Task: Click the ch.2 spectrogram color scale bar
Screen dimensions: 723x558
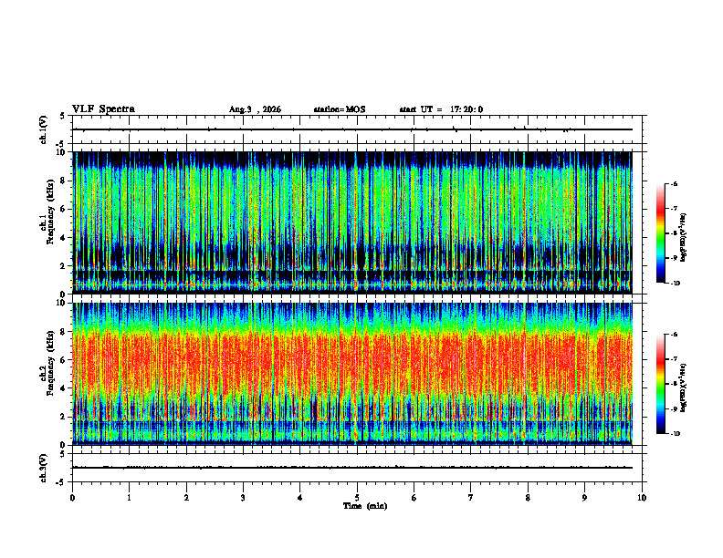Action: (x=661, y=384)
